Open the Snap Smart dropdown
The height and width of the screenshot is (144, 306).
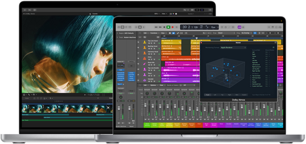coord(226,33)
